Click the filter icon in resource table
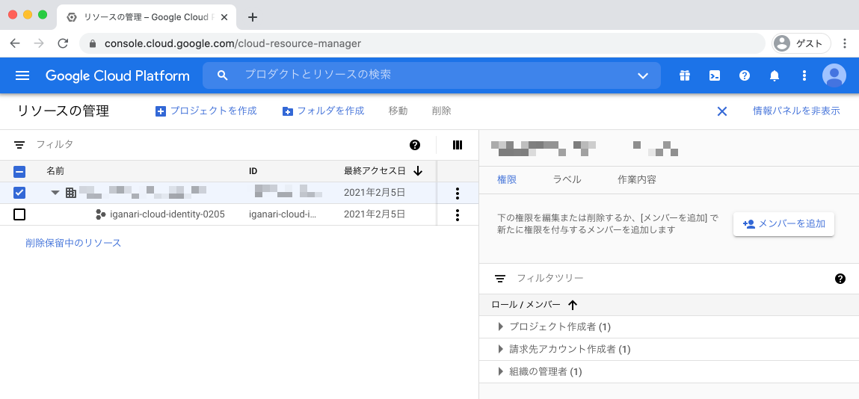The image size is (859, 399). 19,145
